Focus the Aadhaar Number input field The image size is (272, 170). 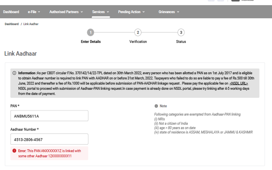point(49,139)
